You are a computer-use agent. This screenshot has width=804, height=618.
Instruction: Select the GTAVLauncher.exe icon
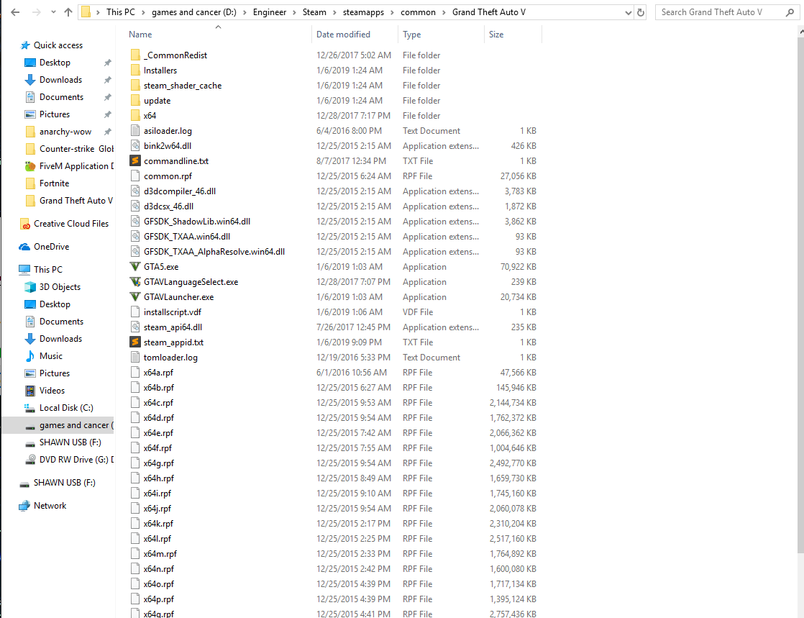(135, 297)
